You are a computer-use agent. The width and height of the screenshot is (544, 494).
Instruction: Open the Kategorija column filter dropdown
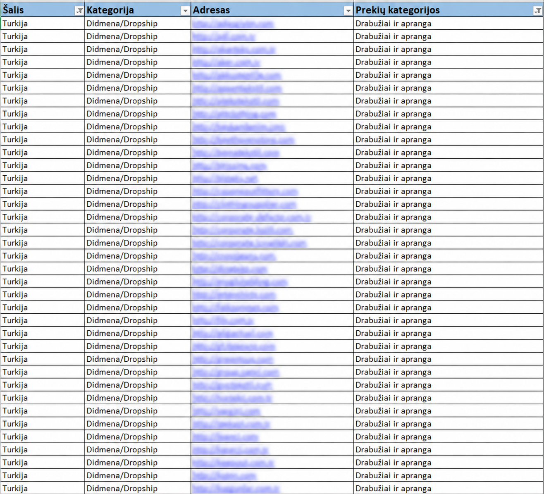point(185,11)
